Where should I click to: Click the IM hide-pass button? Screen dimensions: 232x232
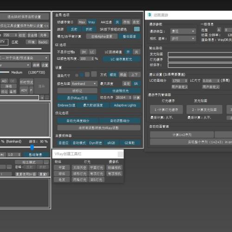[84, 52]
